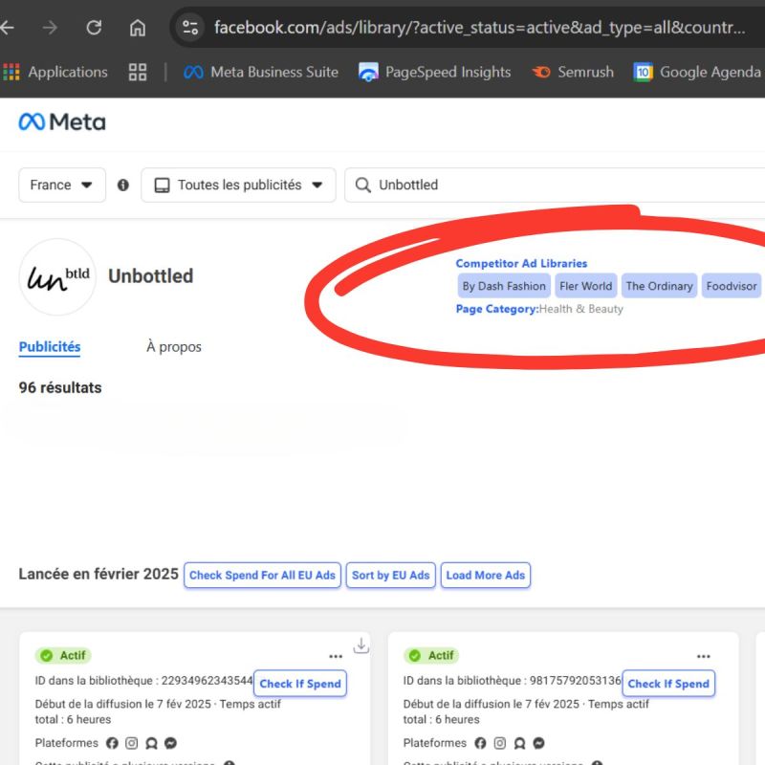Switch to the Publicités tab
This screenshot has height=765, width=765.
click(x=50, y=347)
